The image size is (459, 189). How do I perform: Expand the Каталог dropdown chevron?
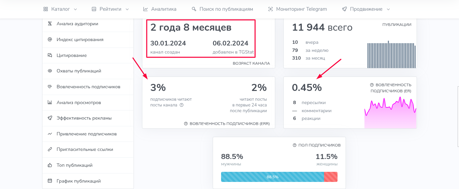75,9
